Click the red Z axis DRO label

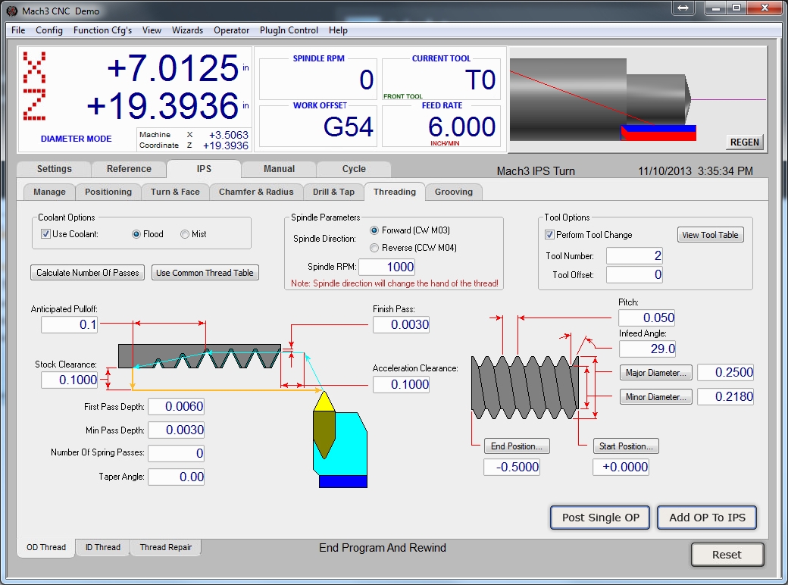coord(34,105)
